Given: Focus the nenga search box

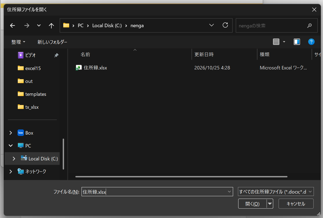Looking at the screenshot, I should (x=276, y=26).
